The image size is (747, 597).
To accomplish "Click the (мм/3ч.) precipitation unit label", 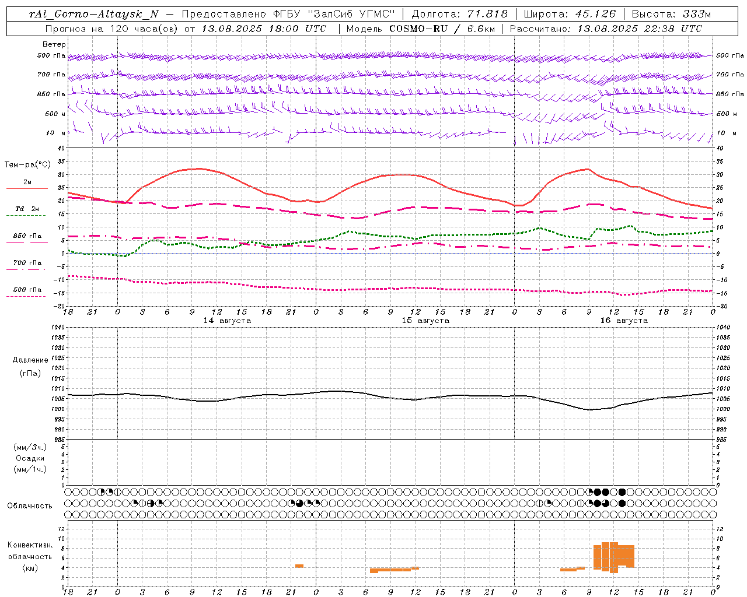I will pyautogui.click(x=30, y=447).
